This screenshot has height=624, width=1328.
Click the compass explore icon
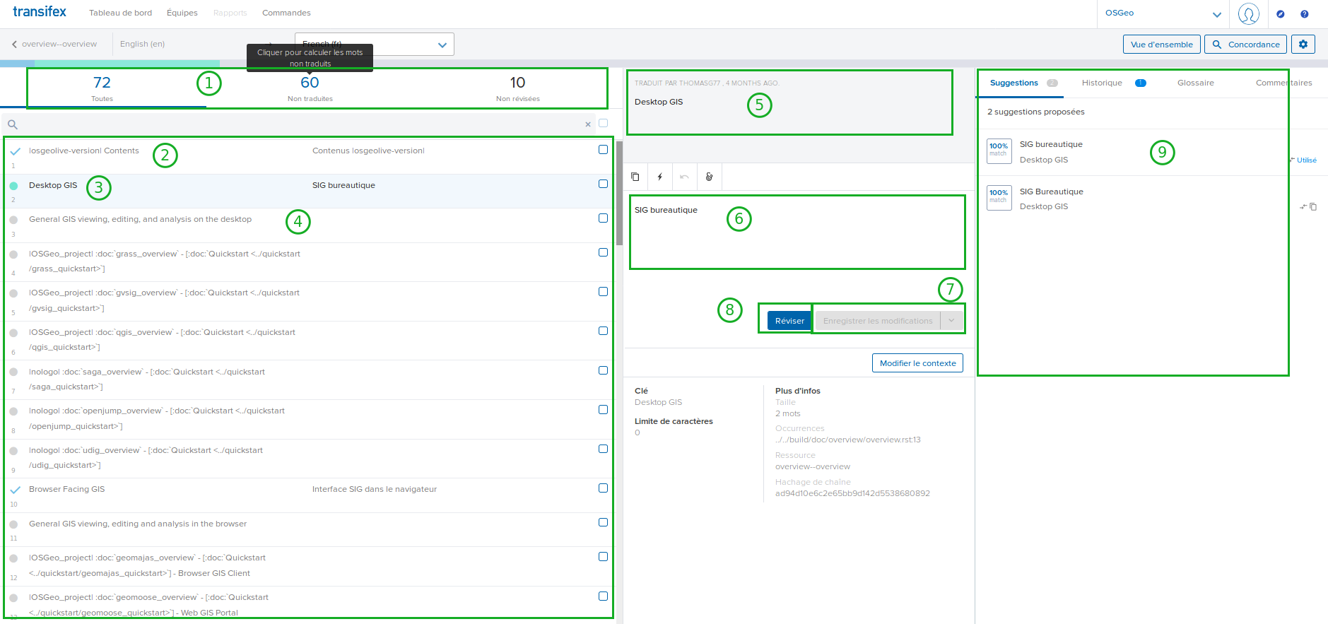click(1281, 14)
